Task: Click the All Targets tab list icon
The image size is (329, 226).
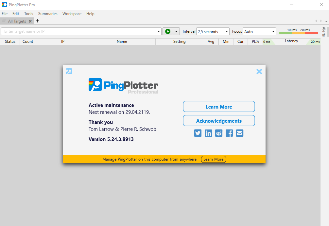Action: (x=4, y=21)
